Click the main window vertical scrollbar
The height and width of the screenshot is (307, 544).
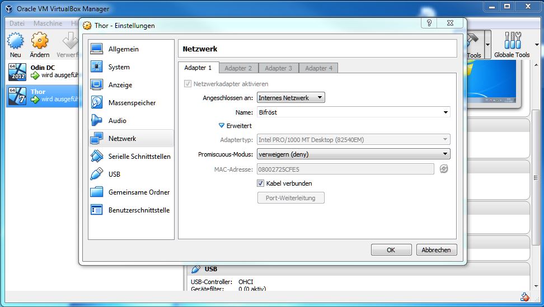point(536,177)
